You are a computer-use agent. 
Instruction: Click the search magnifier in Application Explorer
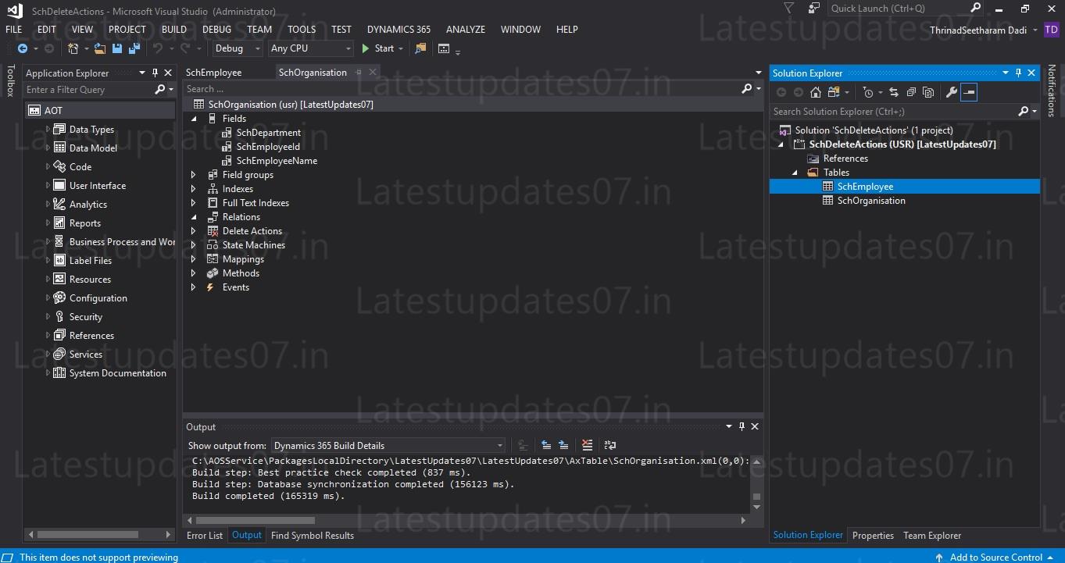tap(160, 90)
